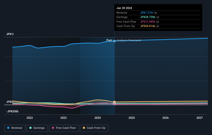Select the Revenue data point marker on chart
This screenshot has width=212, height=135.
tap(114, 41)
